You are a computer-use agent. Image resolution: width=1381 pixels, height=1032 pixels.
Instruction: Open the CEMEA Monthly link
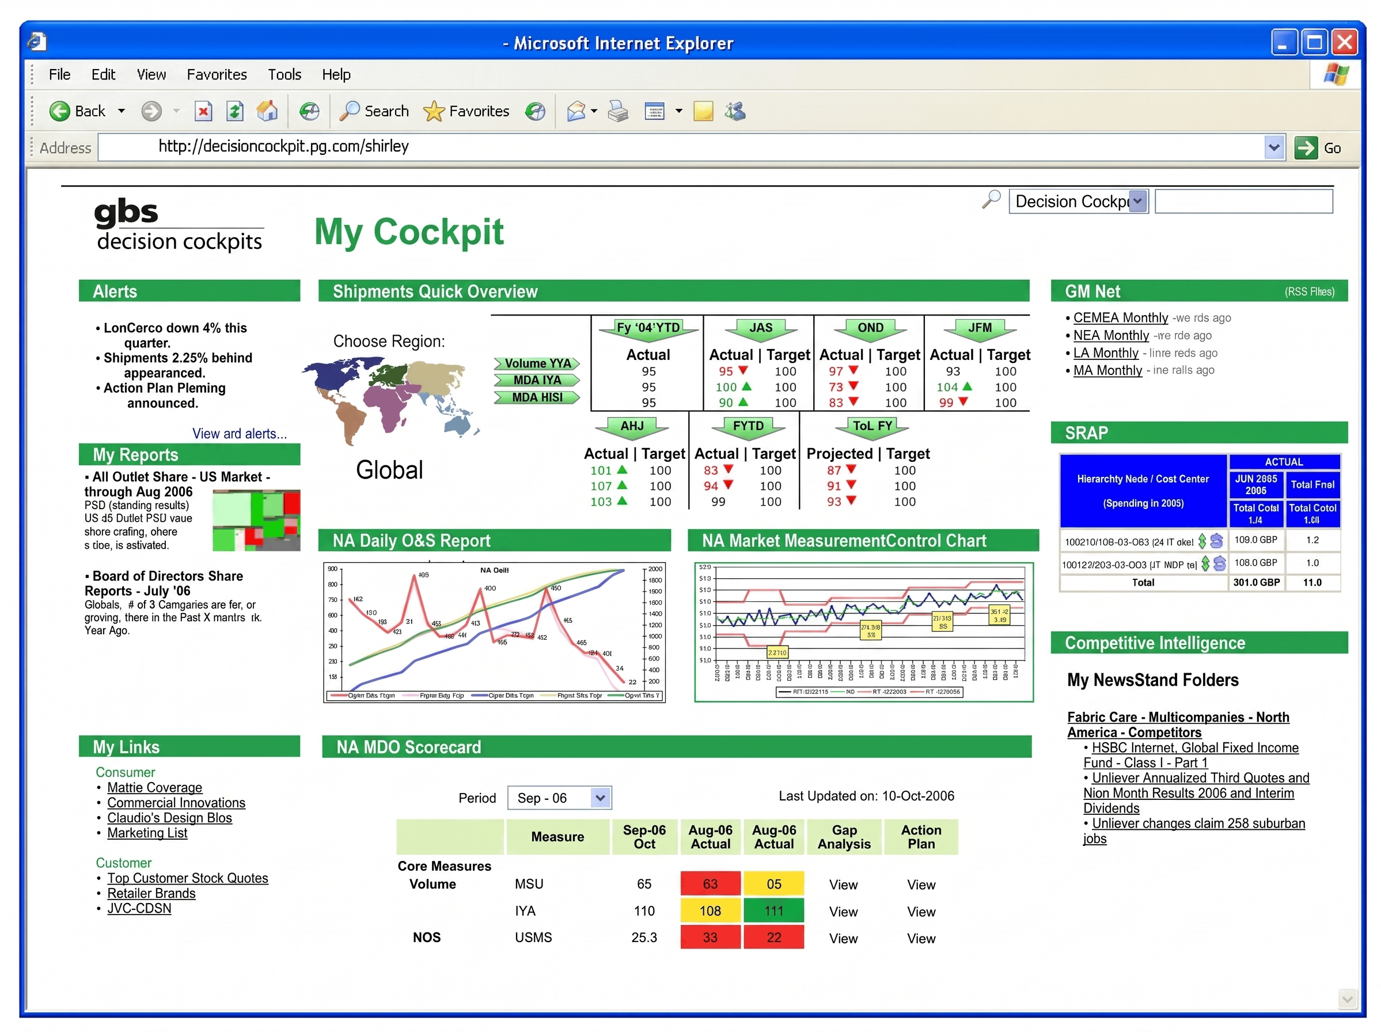[x=1120, y=317]
